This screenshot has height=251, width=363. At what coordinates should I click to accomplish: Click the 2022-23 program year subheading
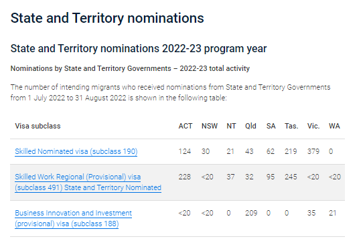[139, 49]
